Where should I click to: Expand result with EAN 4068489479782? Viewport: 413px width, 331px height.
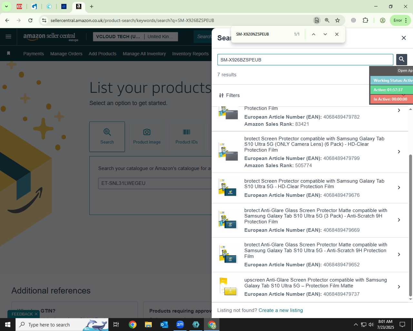399,111
